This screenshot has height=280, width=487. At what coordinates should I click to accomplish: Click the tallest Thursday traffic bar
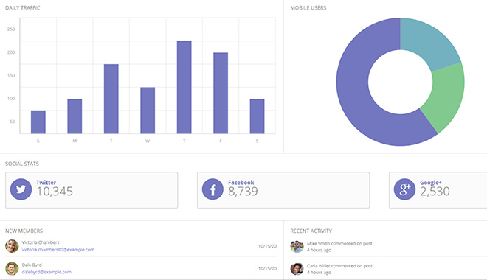(184, 87)
